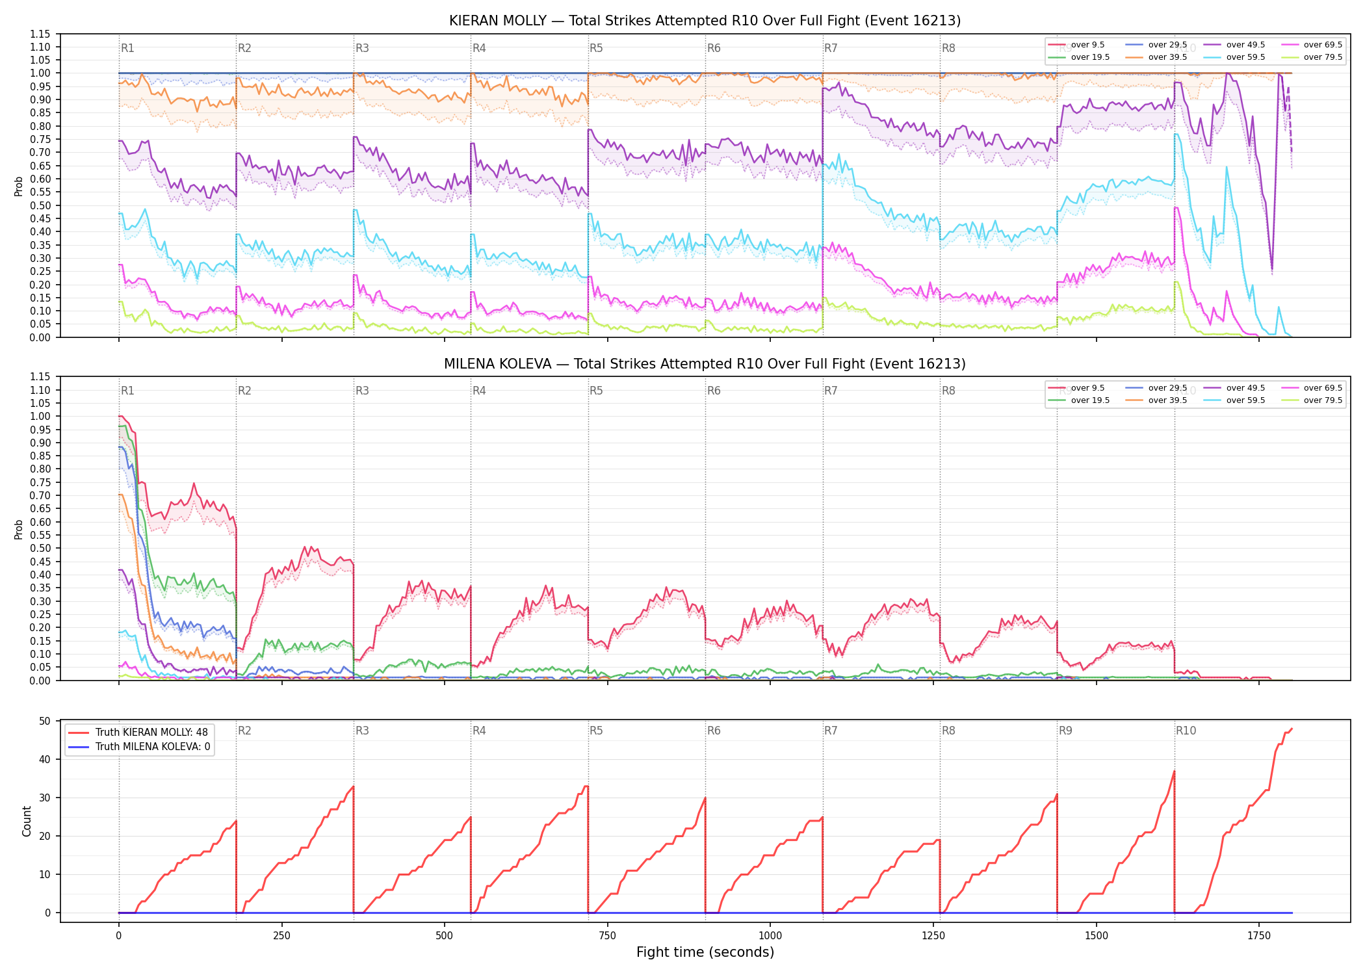The height and width of the screenshot is (975, 1365).
Task: Select 'over 39.5' legend entry in KIERAN MOLLY chart
Action: tap(1156, 57)
